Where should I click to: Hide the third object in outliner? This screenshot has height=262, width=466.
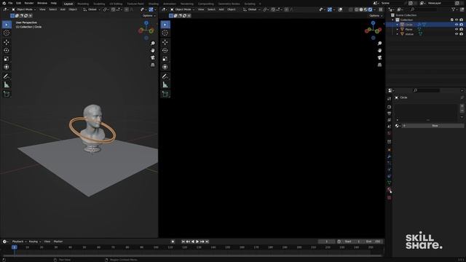(457, 34)
